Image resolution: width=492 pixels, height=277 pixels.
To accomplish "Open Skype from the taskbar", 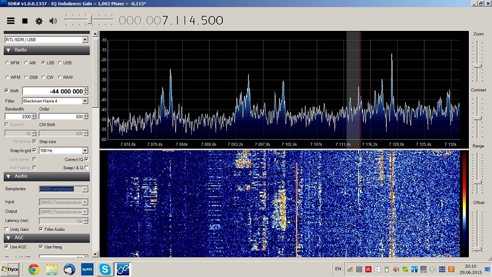I will point(105,269).
